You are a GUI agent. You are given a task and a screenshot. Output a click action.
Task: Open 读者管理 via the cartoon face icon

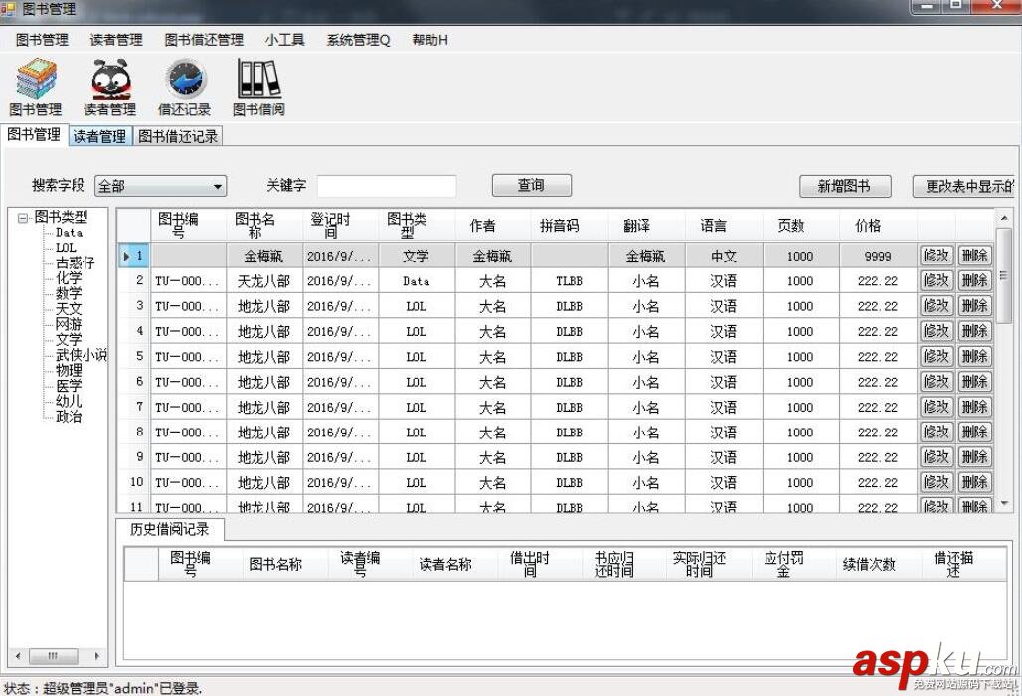[x=109, y=81]
